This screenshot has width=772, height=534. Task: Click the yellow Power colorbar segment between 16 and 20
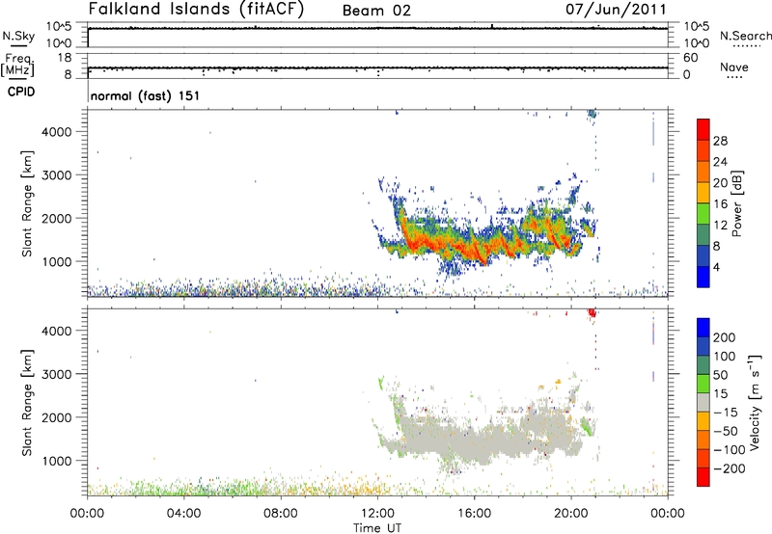pos(703,192)
